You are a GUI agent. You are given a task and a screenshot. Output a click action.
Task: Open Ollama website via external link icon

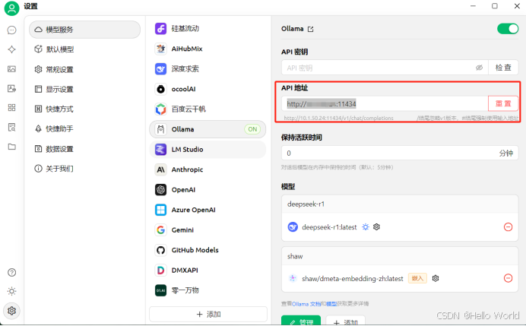click(x=311, y=29)
